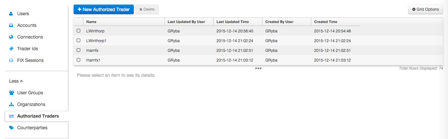This screenshot has width=448, height=139.
Task: Click the Organizations hierarchy icon
Action: pos(11,104)
